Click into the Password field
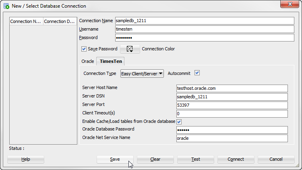This screenshot has width=302, height=170. pyautogui.click(x=205, y=38)
